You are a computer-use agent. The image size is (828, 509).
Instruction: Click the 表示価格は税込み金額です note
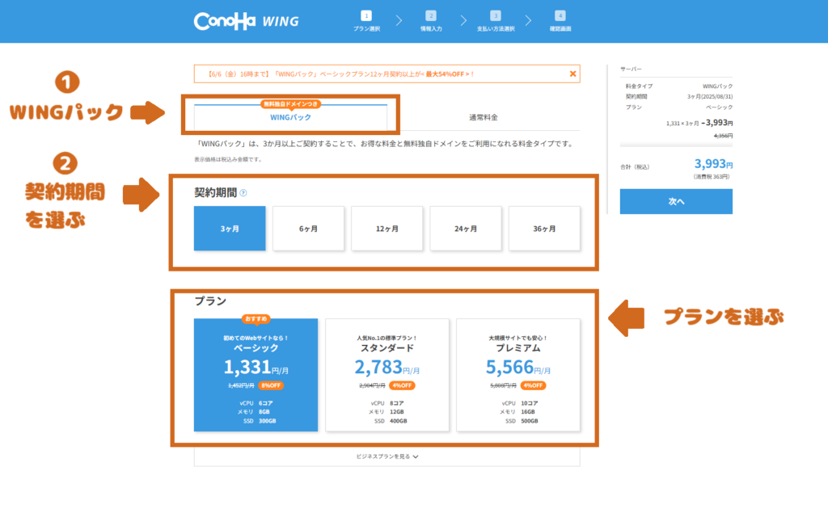[x=228, y=159]
